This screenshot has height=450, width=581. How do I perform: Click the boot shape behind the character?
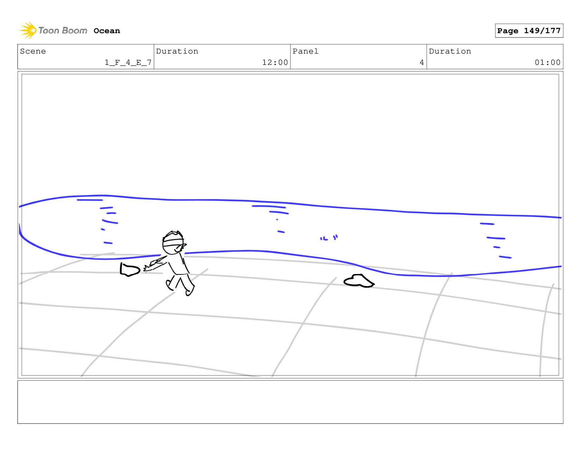[x=130, y=269]
